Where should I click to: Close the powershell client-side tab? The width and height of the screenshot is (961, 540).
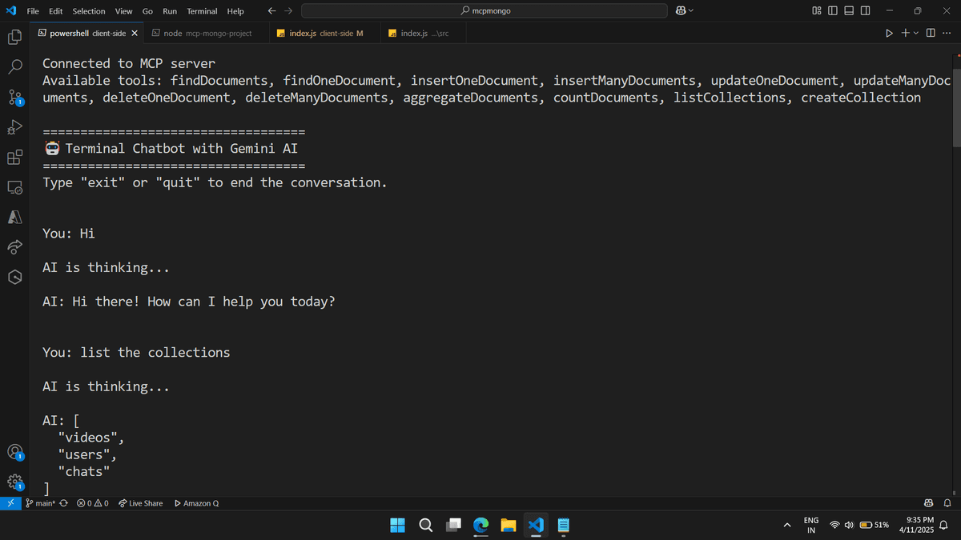[x=135, y=34]
